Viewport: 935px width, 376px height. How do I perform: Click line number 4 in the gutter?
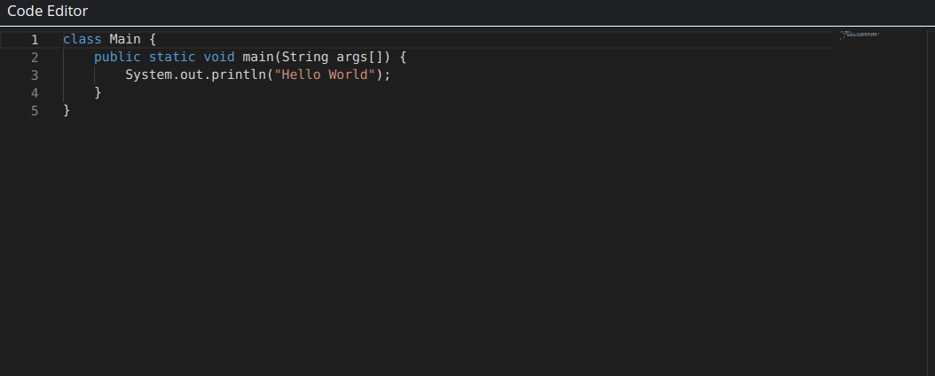pos(35,93)
